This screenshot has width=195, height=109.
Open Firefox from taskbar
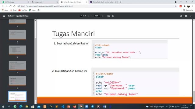coord(75,107)
